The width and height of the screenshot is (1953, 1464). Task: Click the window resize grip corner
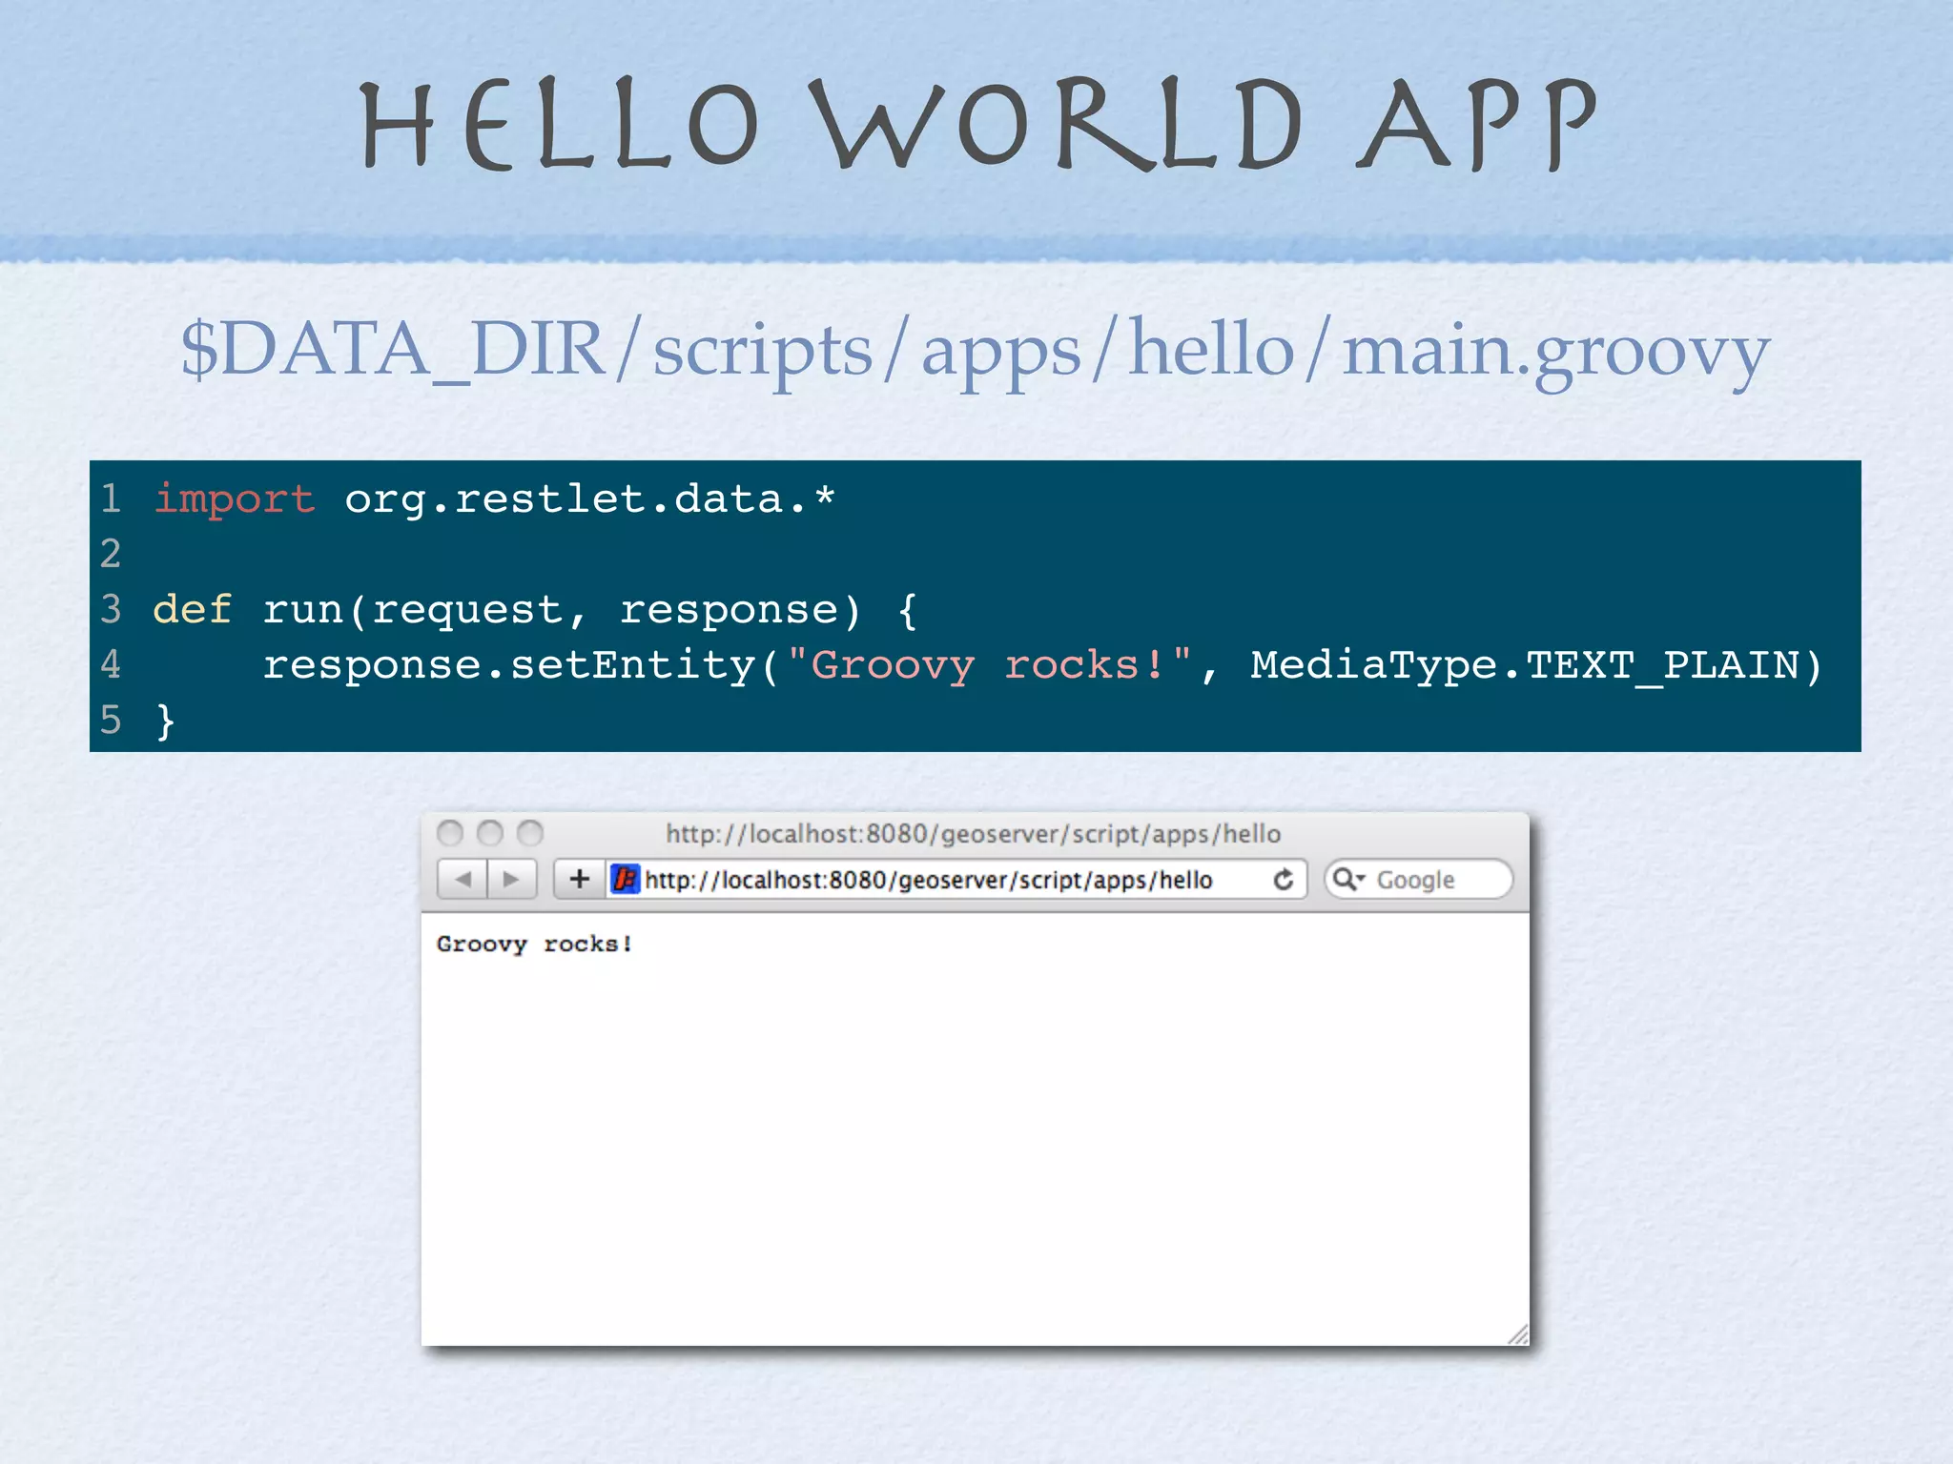coord(1518,1335)
